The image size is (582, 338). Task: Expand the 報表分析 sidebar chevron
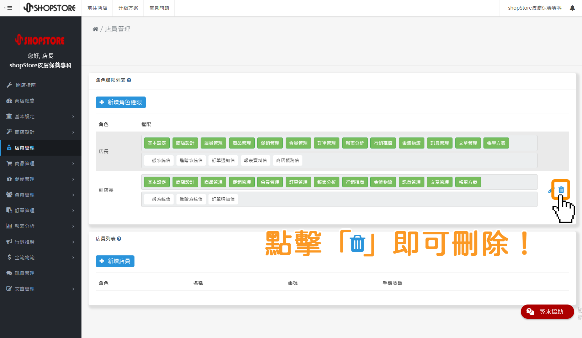click(x=73, y=226)
